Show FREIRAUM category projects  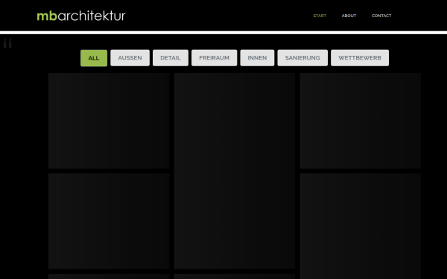pyautogui.click(x=214, y=58)
